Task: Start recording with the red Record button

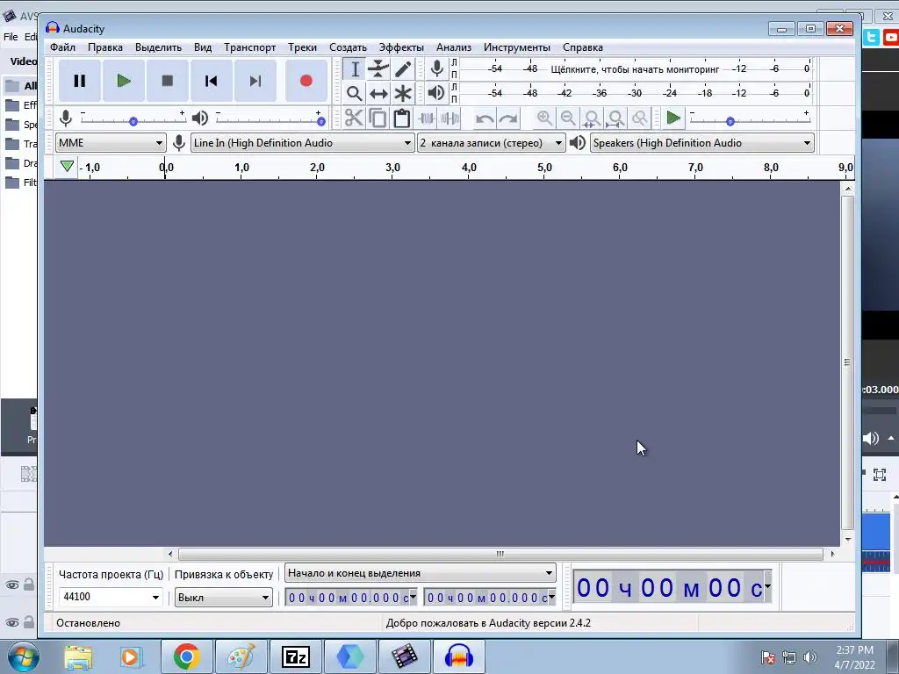Action: click(306, 81)
